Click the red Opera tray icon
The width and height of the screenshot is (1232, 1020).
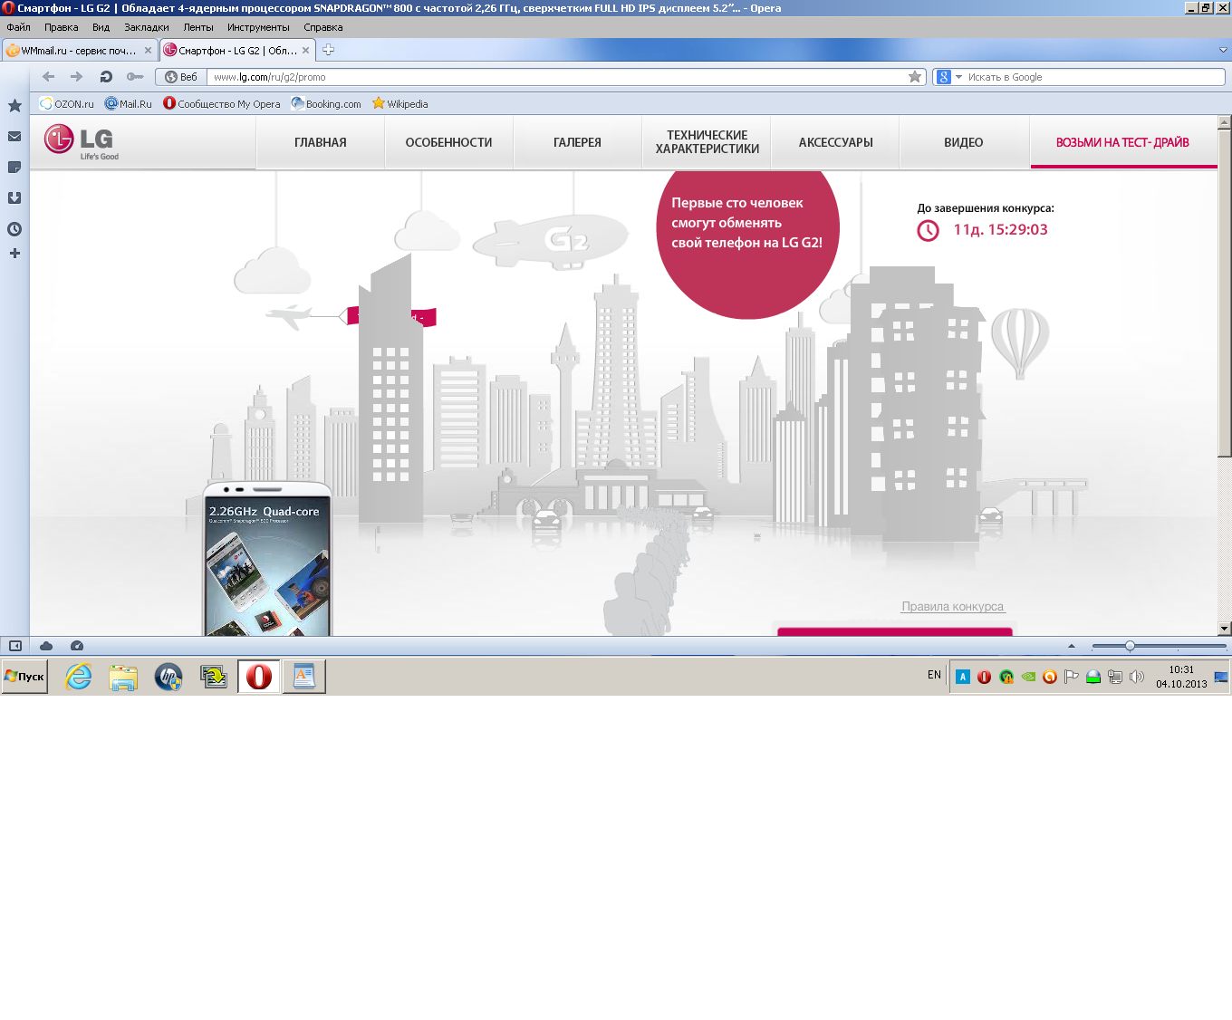pyautogui.click(x=985, y=677)
